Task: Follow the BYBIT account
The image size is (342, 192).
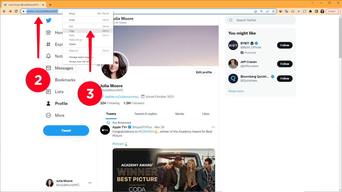Action: tap(285, 45)
